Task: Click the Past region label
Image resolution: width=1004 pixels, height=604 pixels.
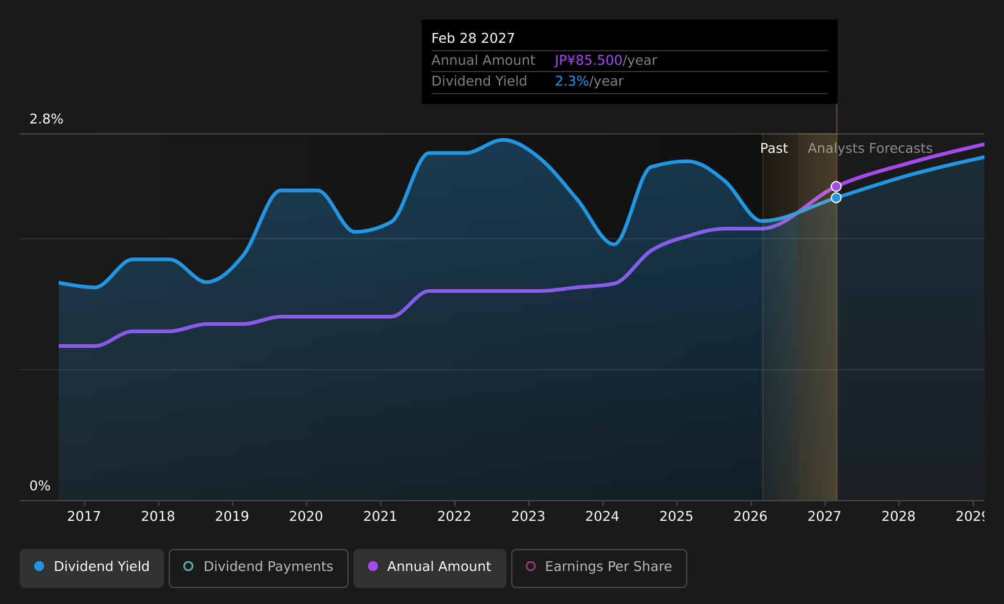Action: [x=773, y=149]
